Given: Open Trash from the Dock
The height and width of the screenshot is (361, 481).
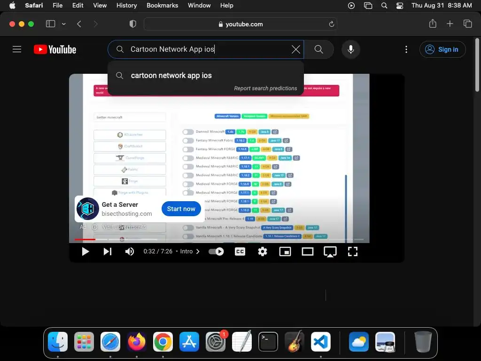Looking at the screenshot, I should click(x=423, y=341).
